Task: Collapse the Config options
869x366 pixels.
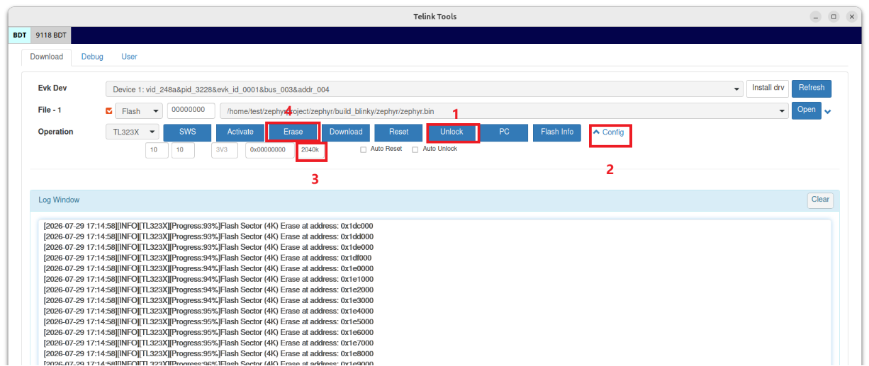Action: (609, 132)
